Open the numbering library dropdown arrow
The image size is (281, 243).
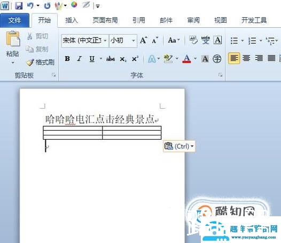(261, 41)
